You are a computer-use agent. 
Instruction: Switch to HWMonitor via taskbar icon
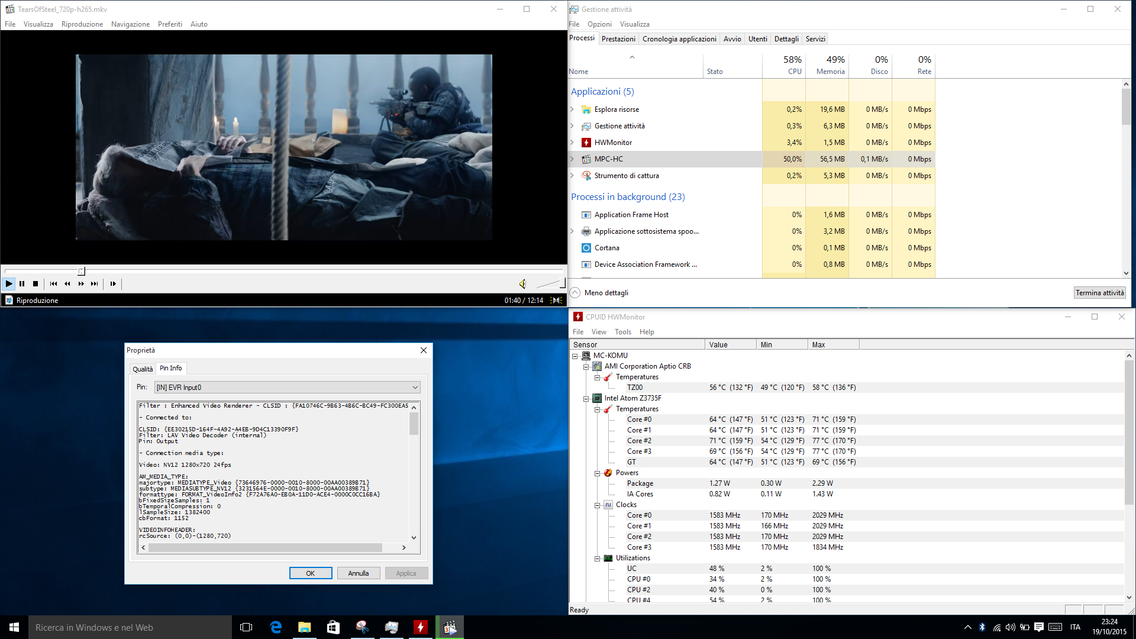pos(421,627)
